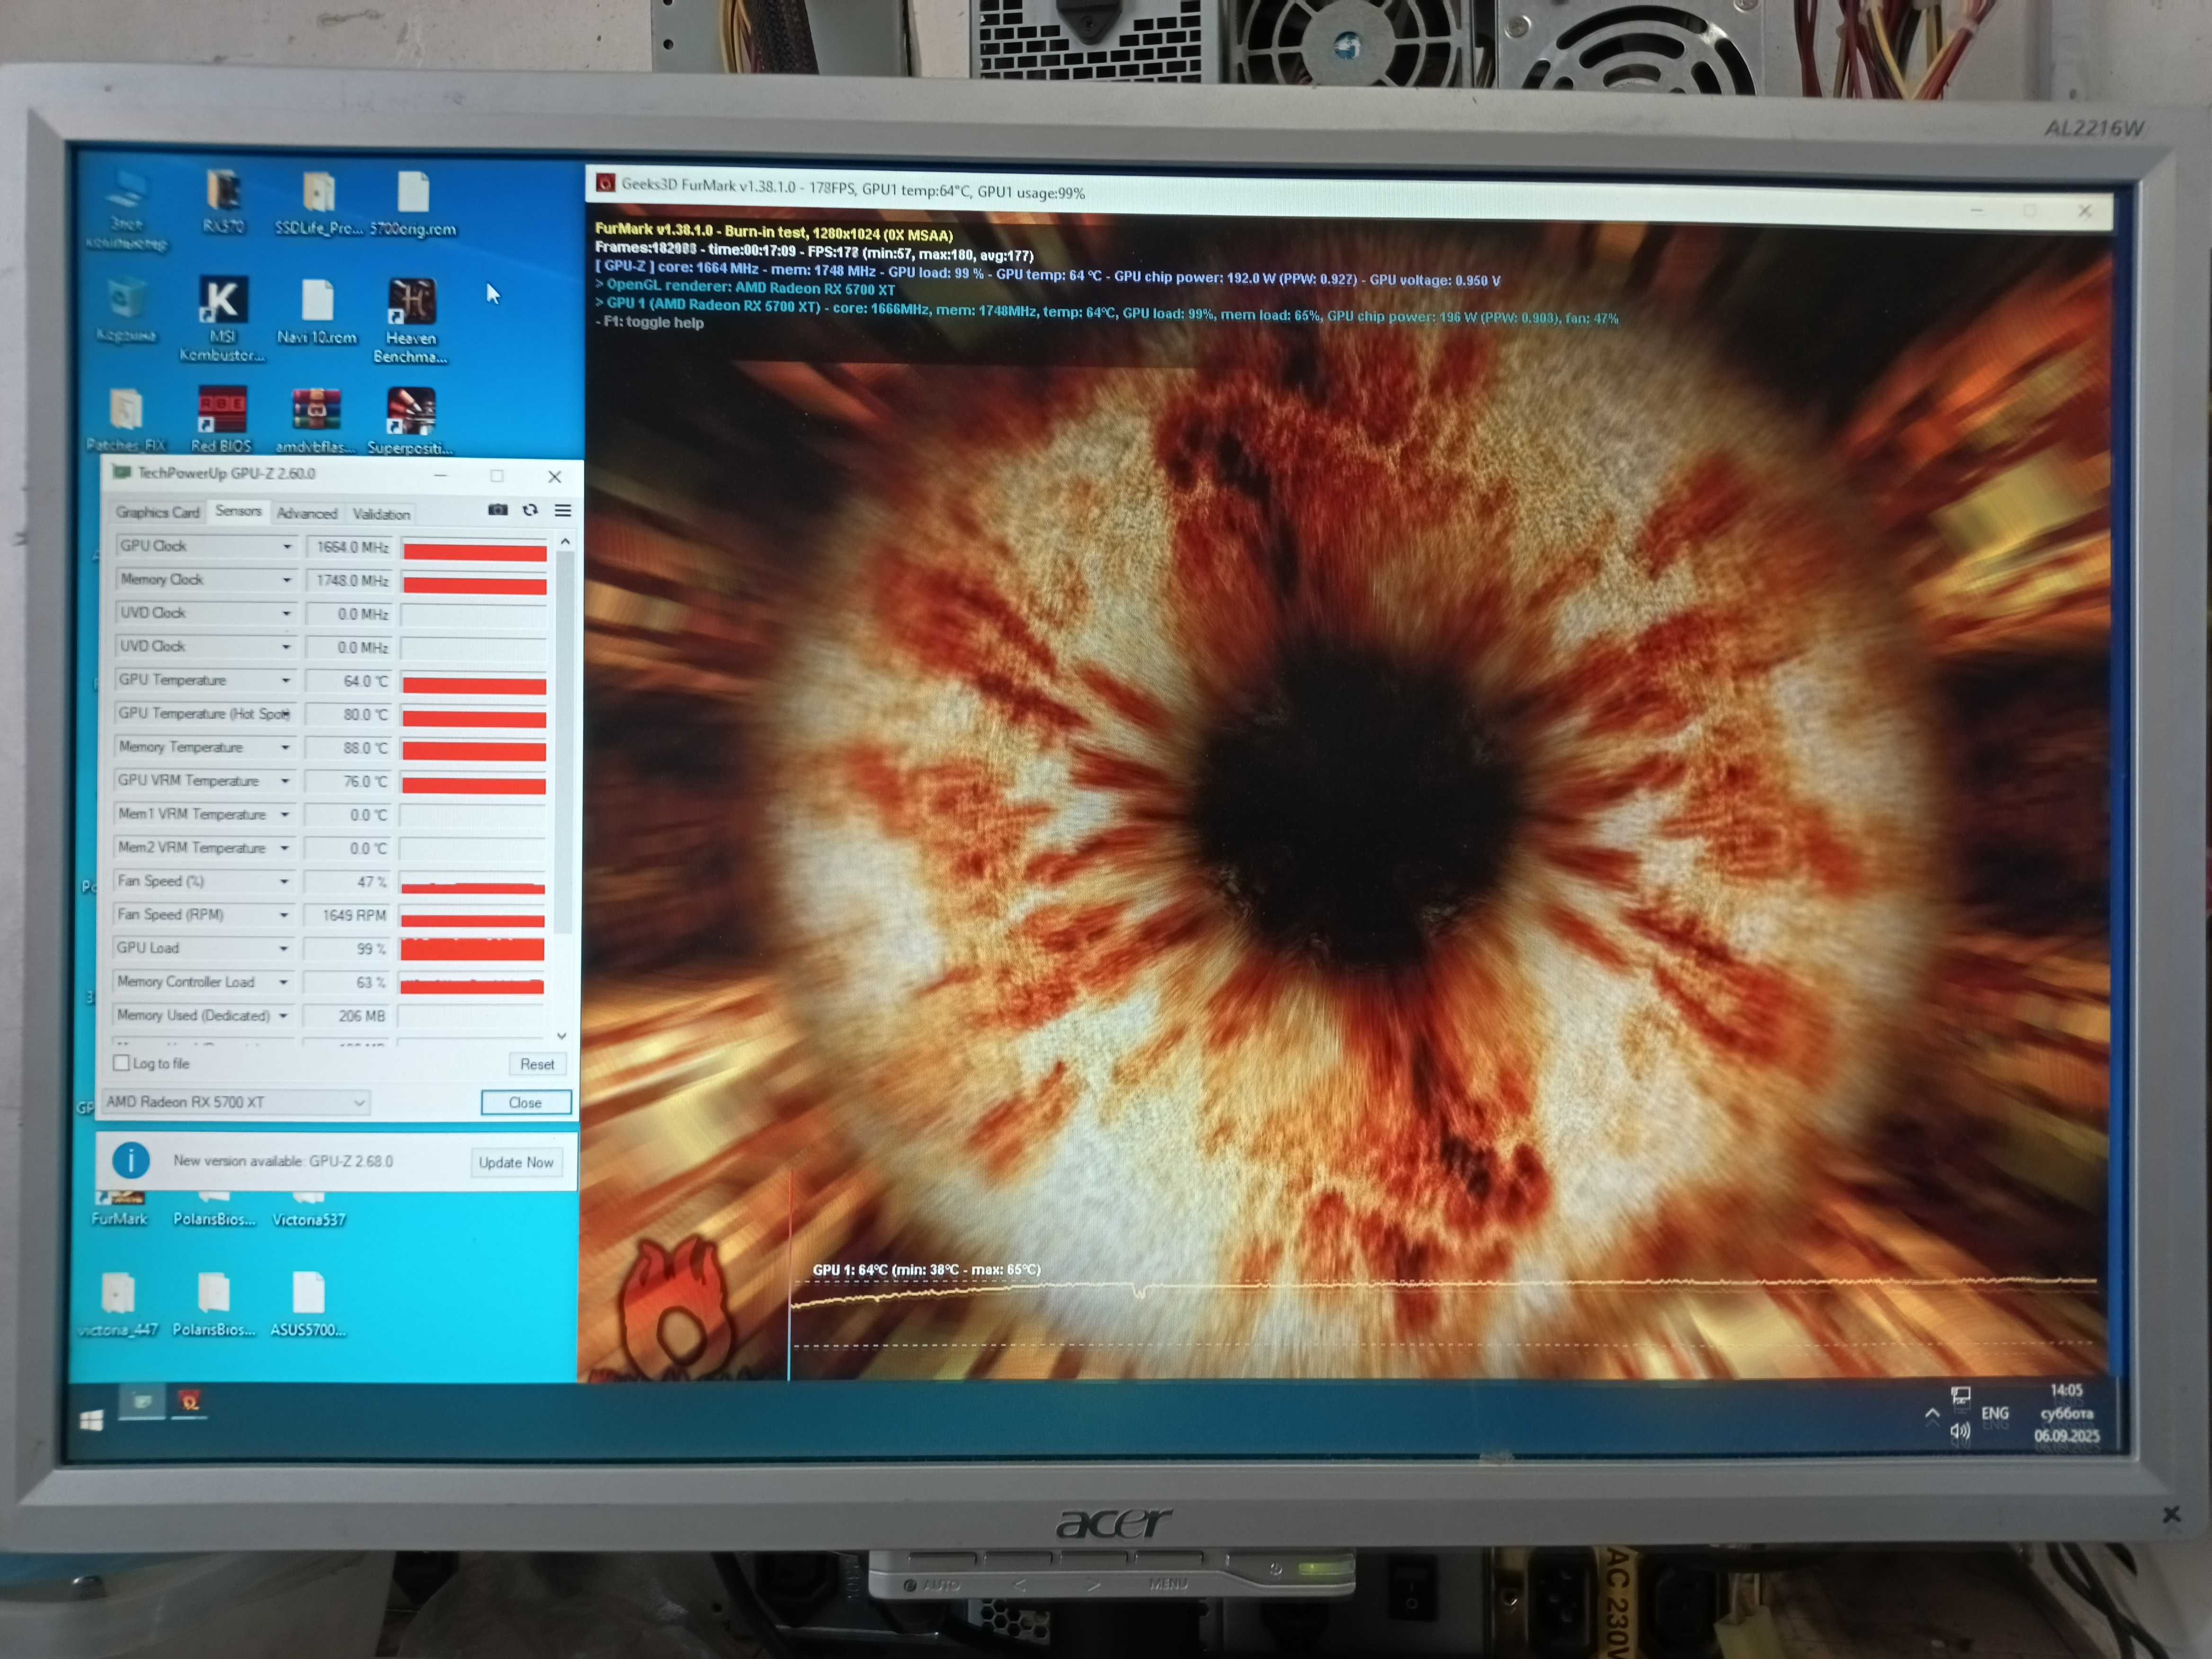Switch to the Validation tab
The height and width of the screenshot is (1659, 2212).
pos(381,514)
